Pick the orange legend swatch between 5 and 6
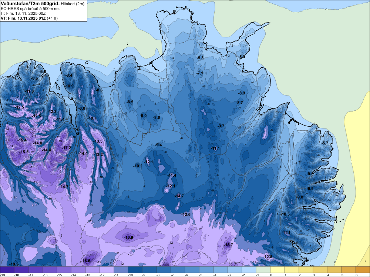 (349, 270)
